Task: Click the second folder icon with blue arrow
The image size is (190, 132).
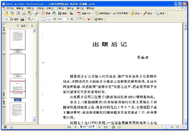Action: (x=12, y=13)
